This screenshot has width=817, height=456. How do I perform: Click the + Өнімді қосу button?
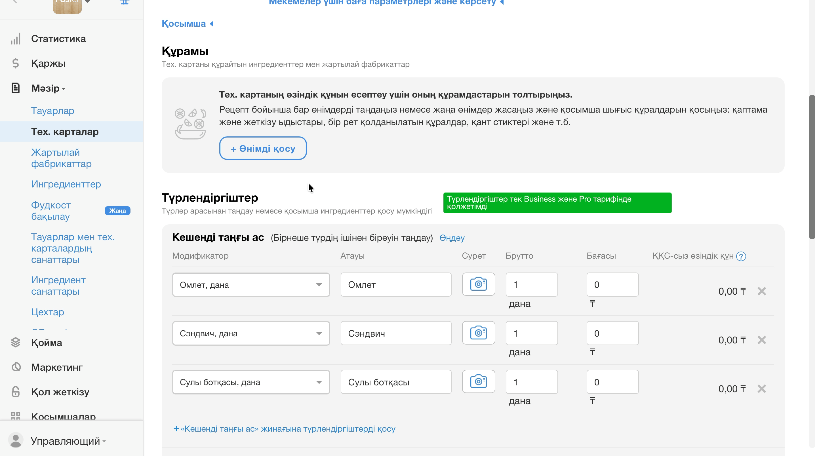pyautogui.click(x=263, y=148)
